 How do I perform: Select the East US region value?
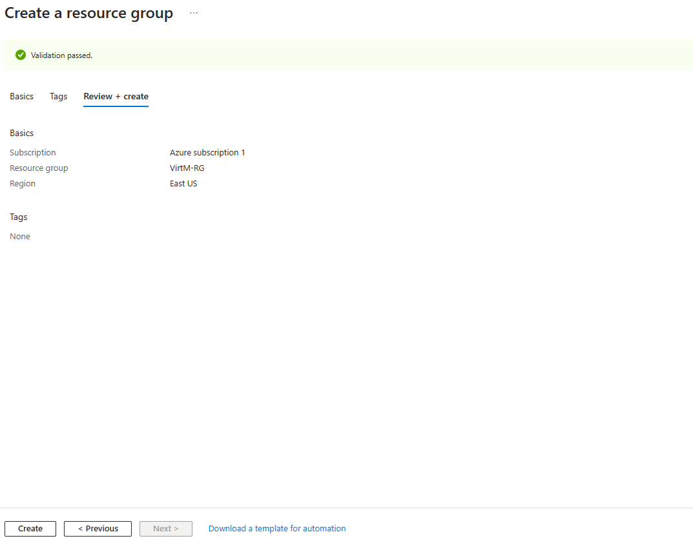point(183,183)
